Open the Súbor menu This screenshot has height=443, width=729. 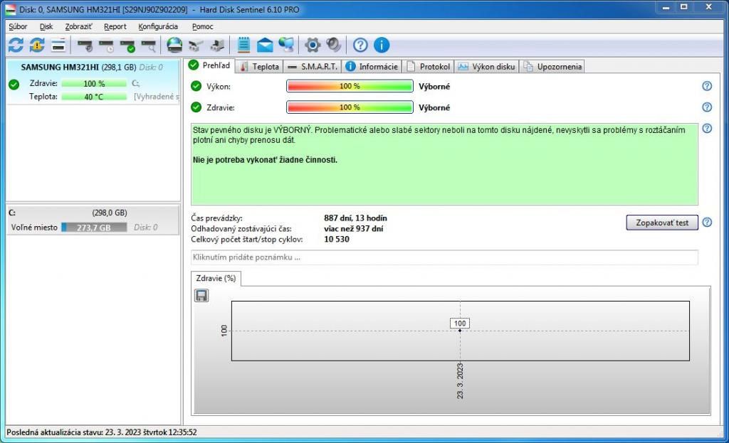click(18, 26)
